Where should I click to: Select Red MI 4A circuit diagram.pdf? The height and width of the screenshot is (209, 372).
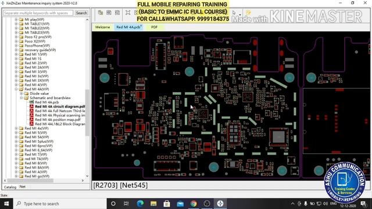[x=60, y=106]
